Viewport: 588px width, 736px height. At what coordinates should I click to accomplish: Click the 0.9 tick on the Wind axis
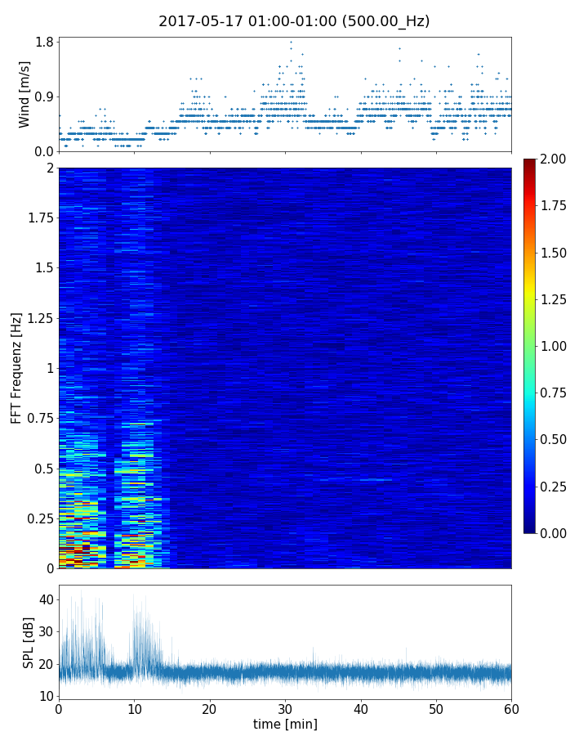(x=45, y=96)
